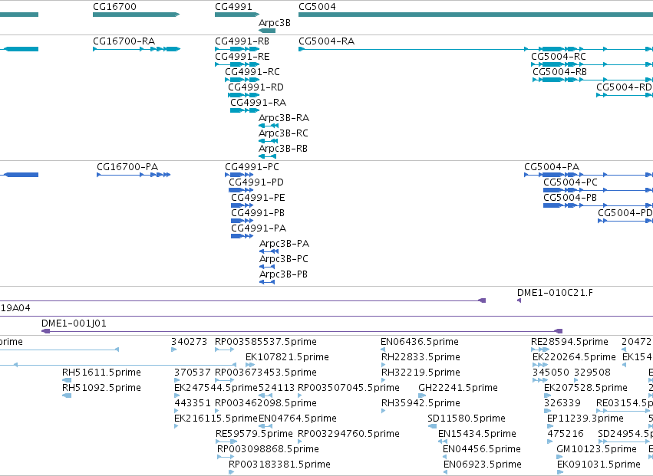Select the RP003183381.5prime EST label

(x=279, y=465)
